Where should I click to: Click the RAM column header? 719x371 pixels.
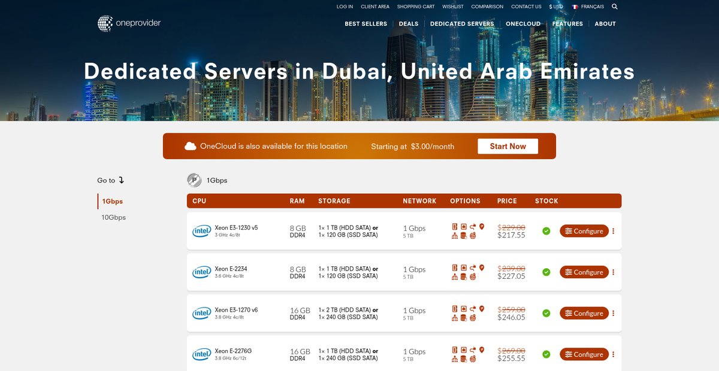[297, 201]
